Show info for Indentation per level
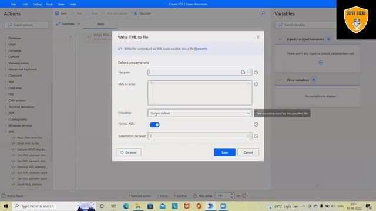 coord(256,137)
